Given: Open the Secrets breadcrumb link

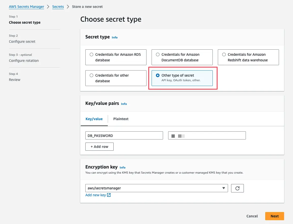Looking at the screenshot, I should pyautogui.click(x=58, y=7).
